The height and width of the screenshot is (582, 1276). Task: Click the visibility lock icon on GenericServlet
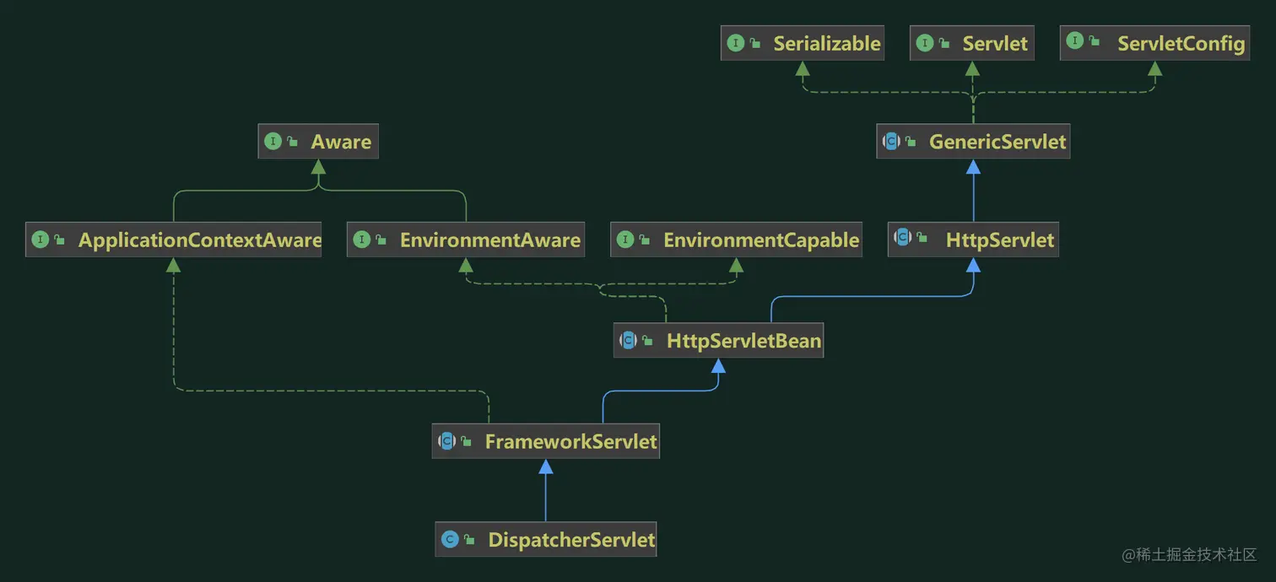click(x=911, y=142)
